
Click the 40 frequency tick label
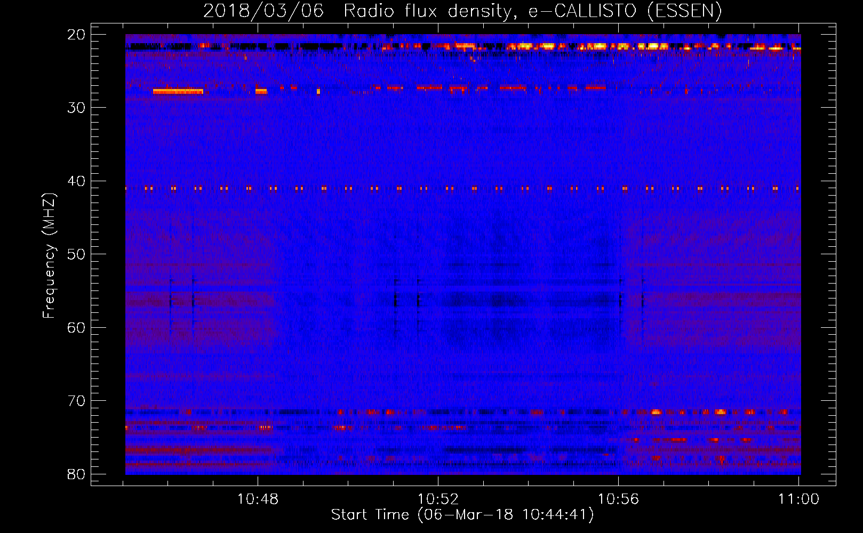click(x=77, y=181)
